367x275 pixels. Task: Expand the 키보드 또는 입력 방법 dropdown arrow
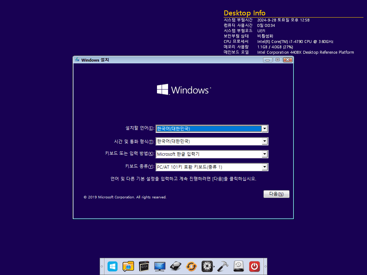pos(265,154)
